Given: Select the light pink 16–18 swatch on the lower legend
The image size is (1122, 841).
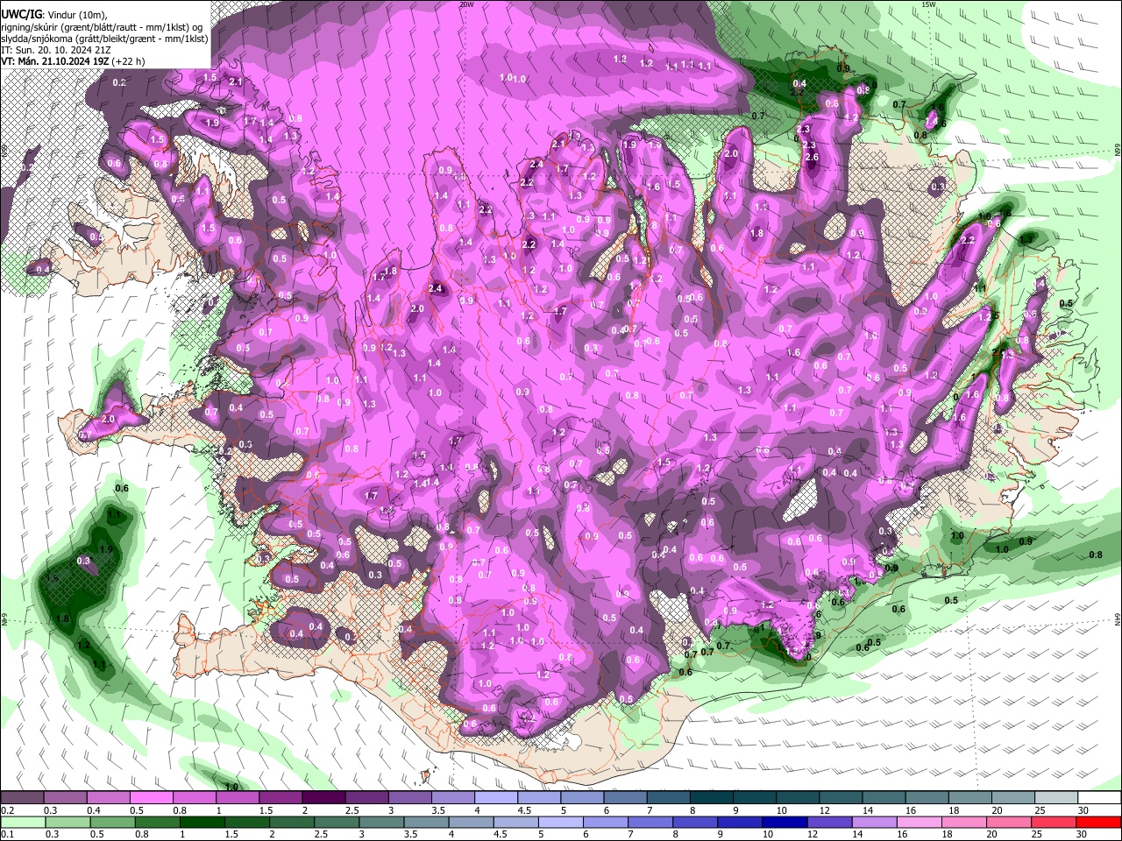Looking at the screenshot, I should [919, 822].
